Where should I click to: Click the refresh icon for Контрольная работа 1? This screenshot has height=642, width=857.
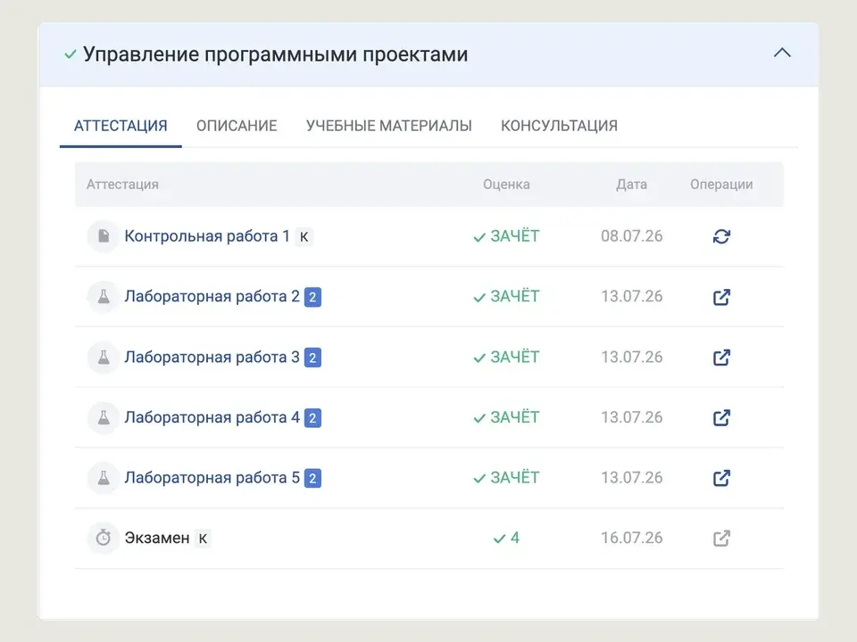[x=721, y=236]
